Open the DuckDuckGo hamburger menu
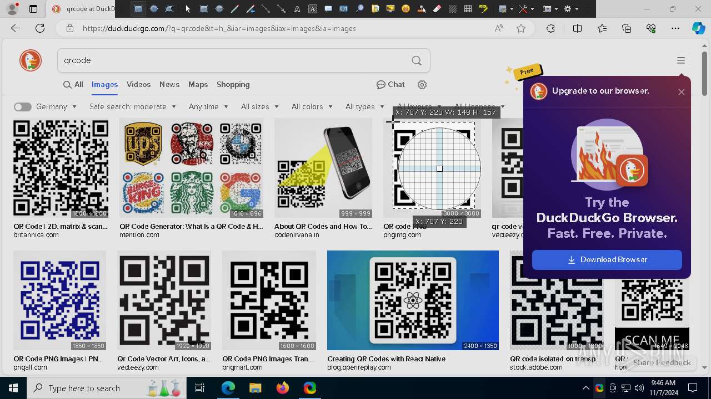 coord(681,60)
